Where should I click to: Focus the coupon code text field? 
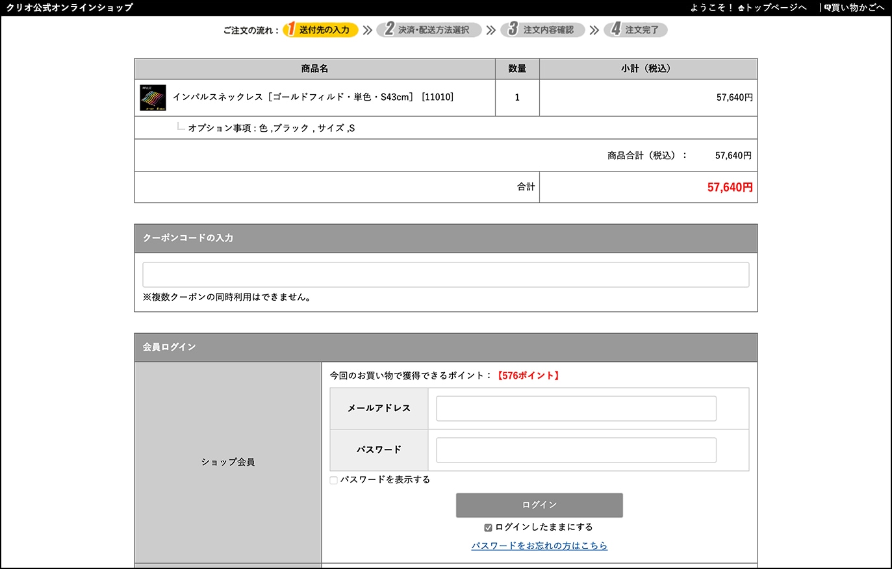[x=446, y=275]
